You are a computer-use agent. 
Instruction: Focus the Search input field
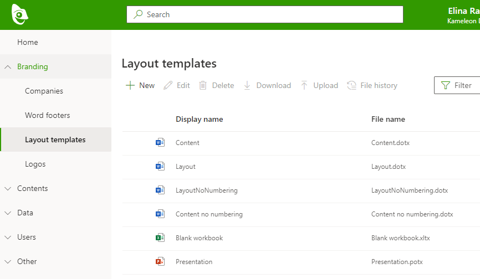point(272,14)
